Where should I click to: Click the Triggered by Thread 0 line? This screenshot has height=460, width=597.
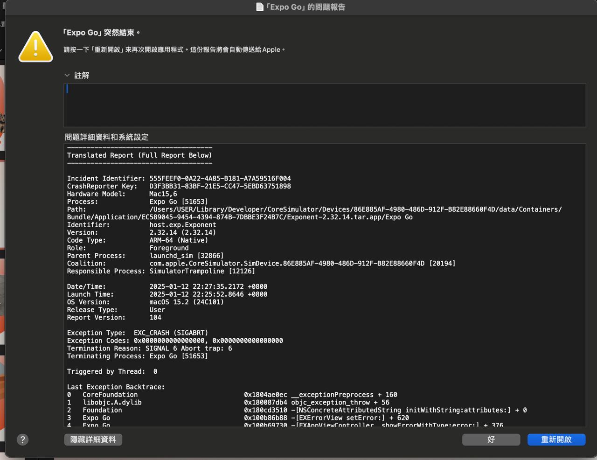(112, 371)
